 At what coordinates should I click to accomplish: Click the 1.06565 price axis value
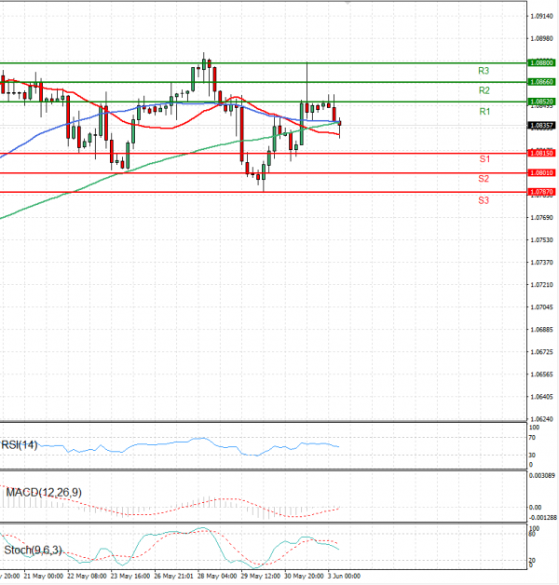tap(542, 374)
